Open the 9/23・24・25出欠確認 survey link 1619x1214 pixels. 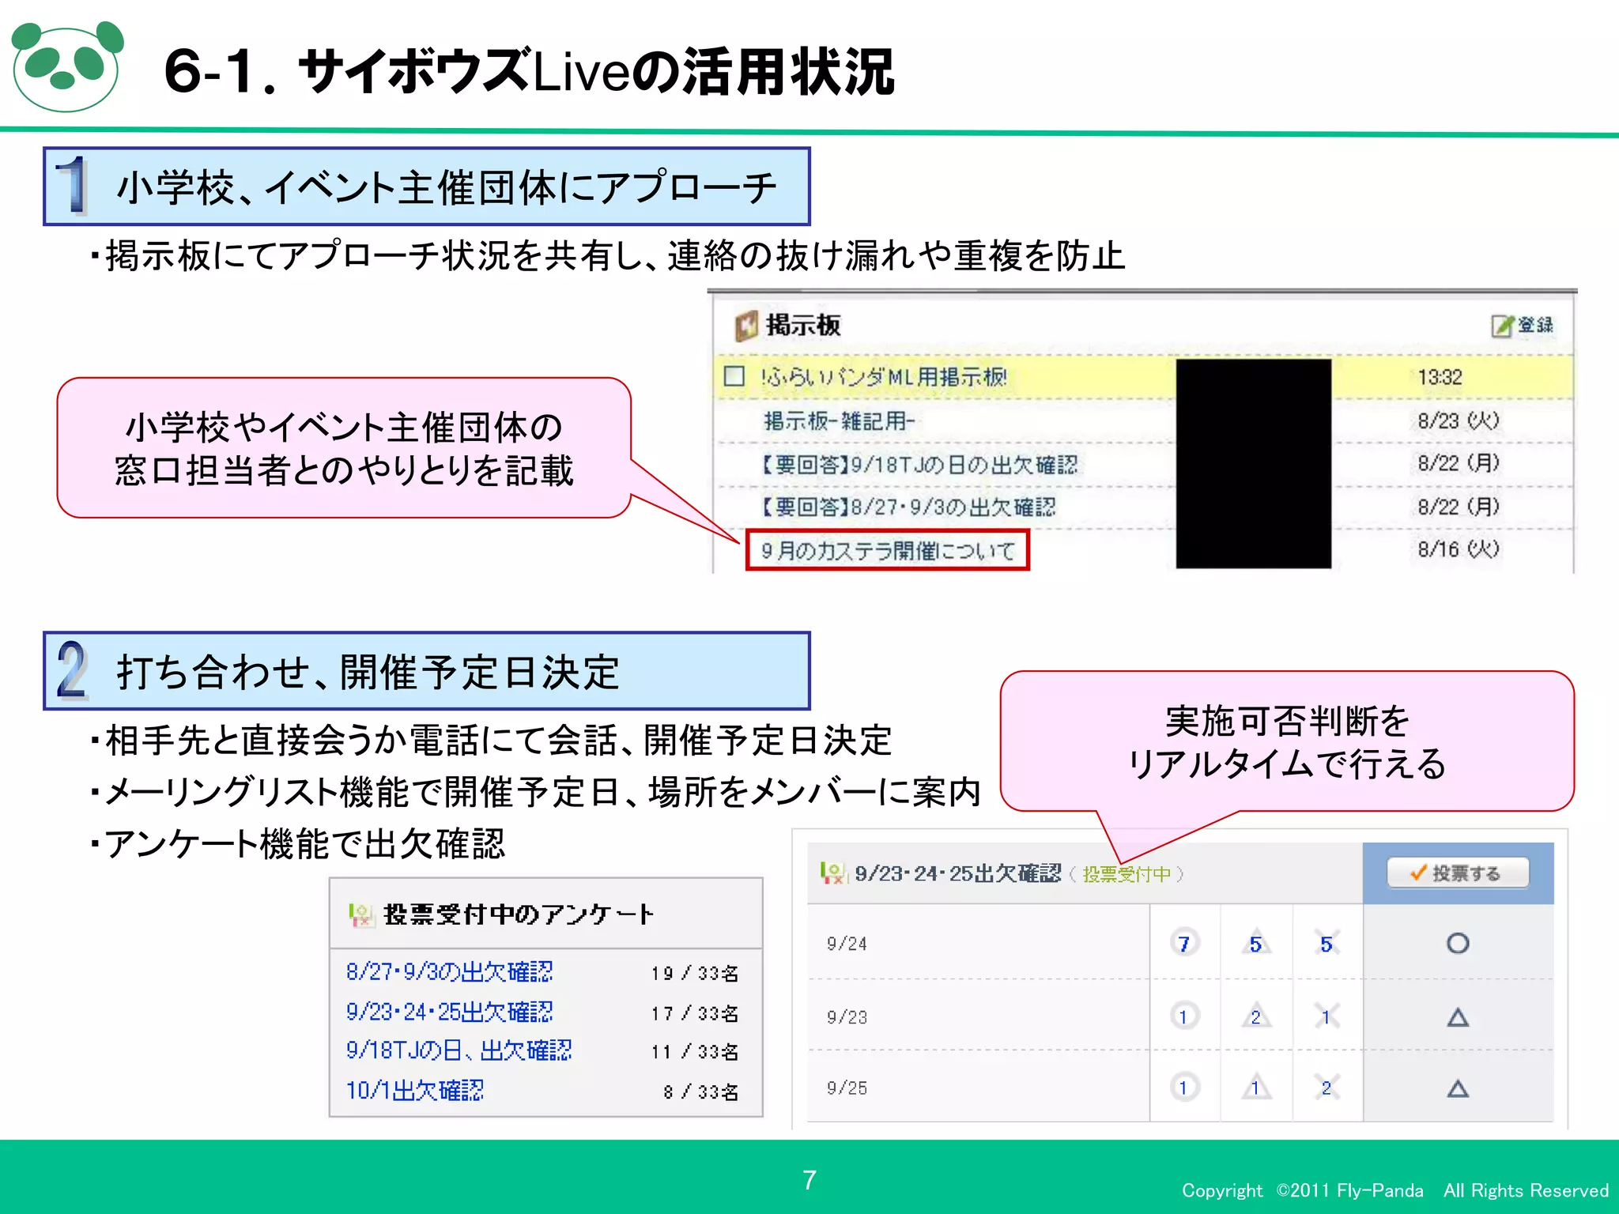click(x=449, y=1012)
